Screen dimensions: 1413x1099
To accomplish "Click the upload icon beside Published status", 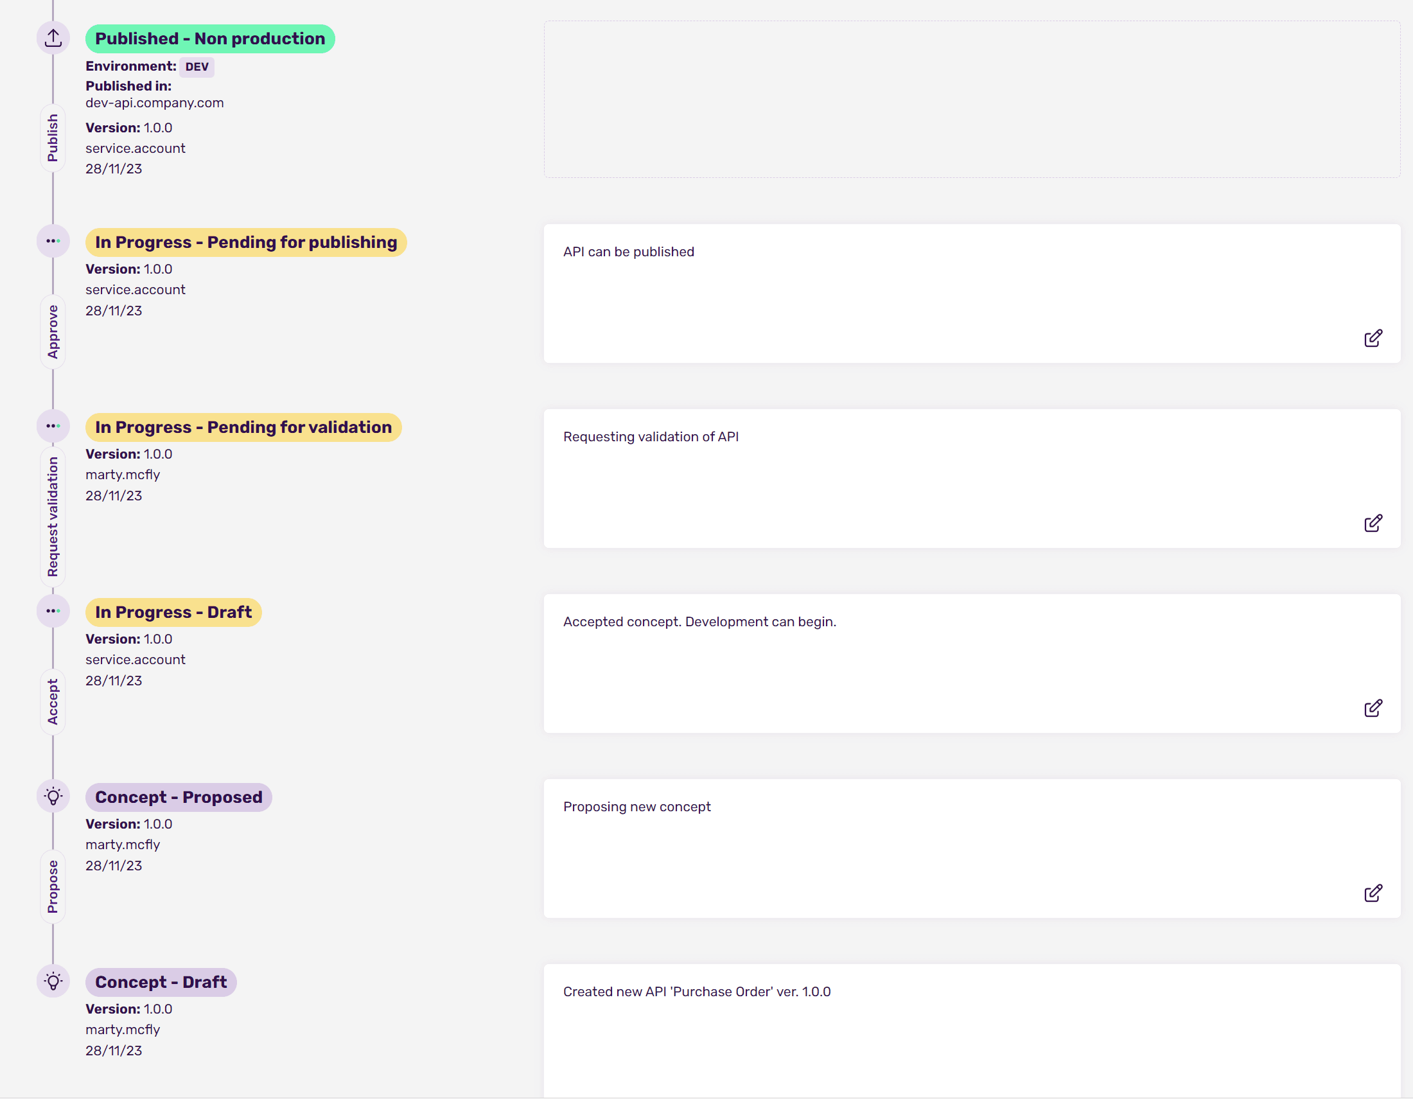I will pyautogui.click(x=53, y=38).
